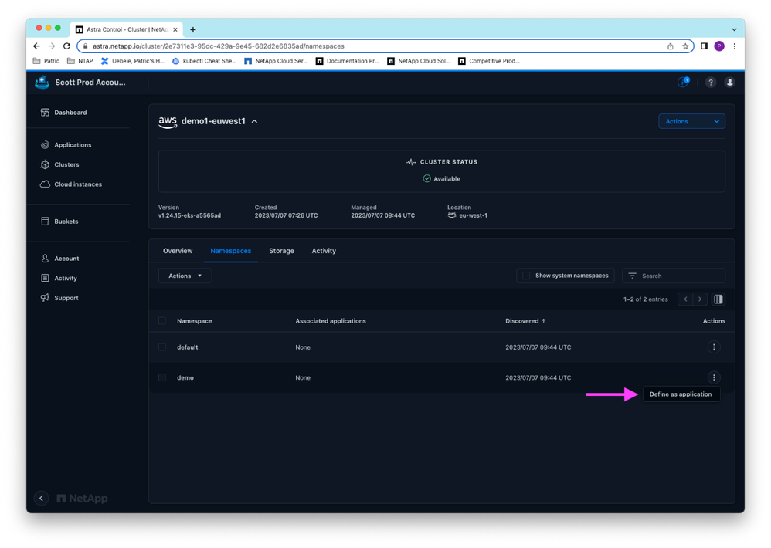771x548 pixels.
Task: Open the NTAP bookmarks folder
Action: pyautogui.click(x=80, y=61)
